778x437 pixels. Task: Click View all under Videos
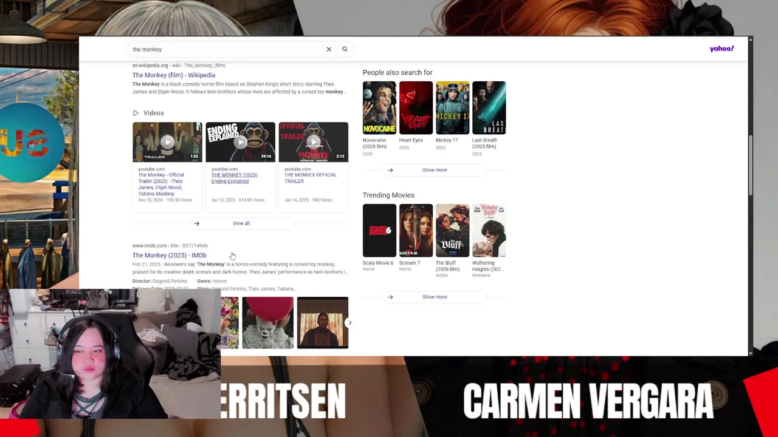click(241, 223)
